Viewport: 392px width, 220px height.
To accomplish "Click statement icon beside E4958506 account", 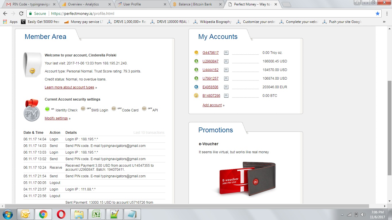I will [226, 87].
